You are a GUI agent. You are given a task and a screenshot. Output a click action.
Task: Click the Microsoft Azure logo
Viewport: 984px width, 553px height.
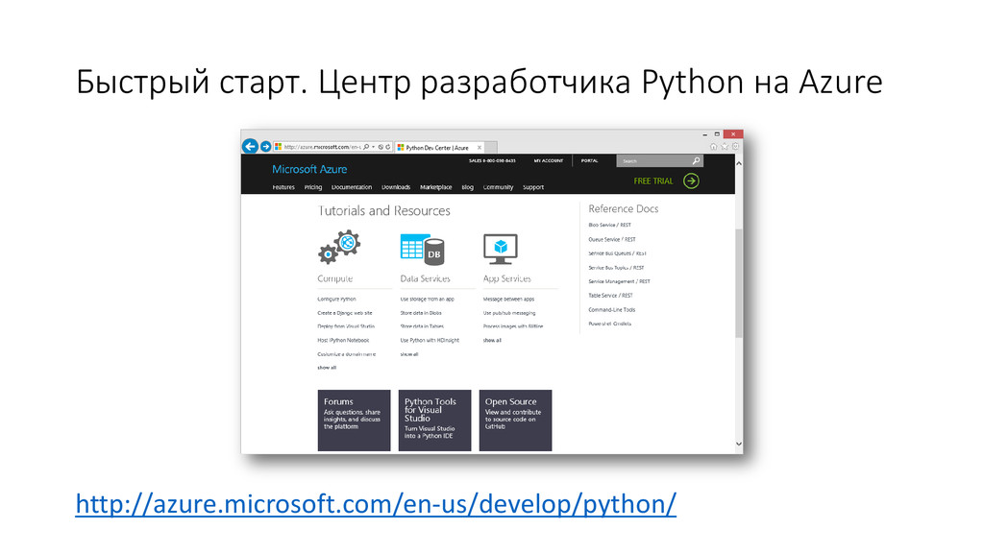(309, 169)
